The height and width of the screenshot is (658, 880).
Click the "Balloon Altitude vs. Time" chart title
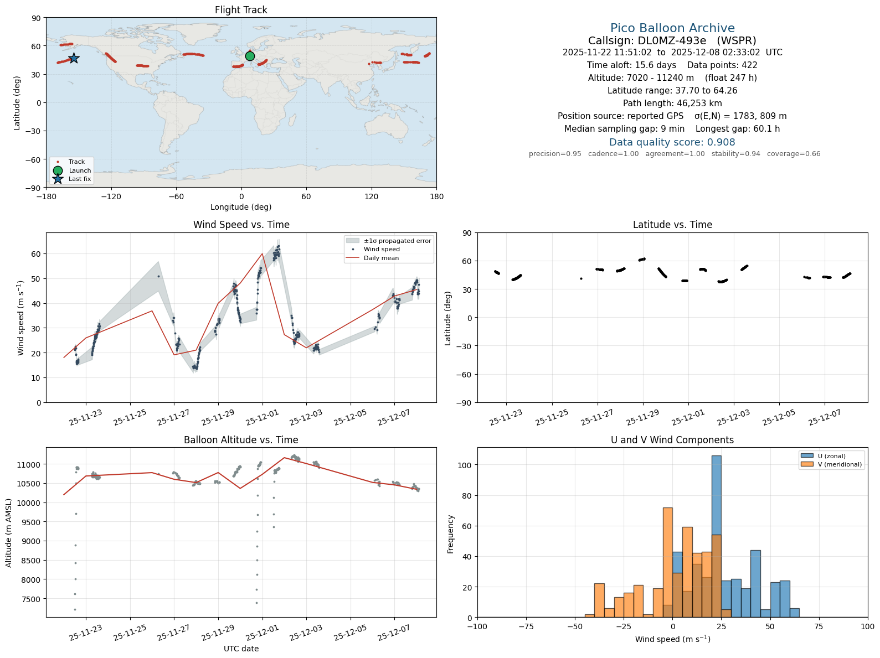pyautogui.click(x=241, y=440)
